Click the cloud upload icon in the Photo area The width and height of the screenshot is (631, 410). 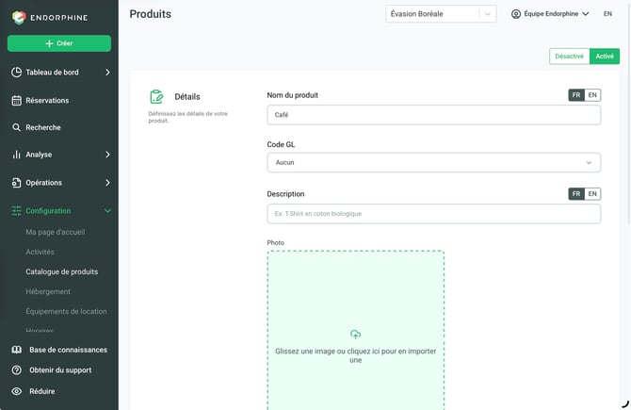coord(355,335)
